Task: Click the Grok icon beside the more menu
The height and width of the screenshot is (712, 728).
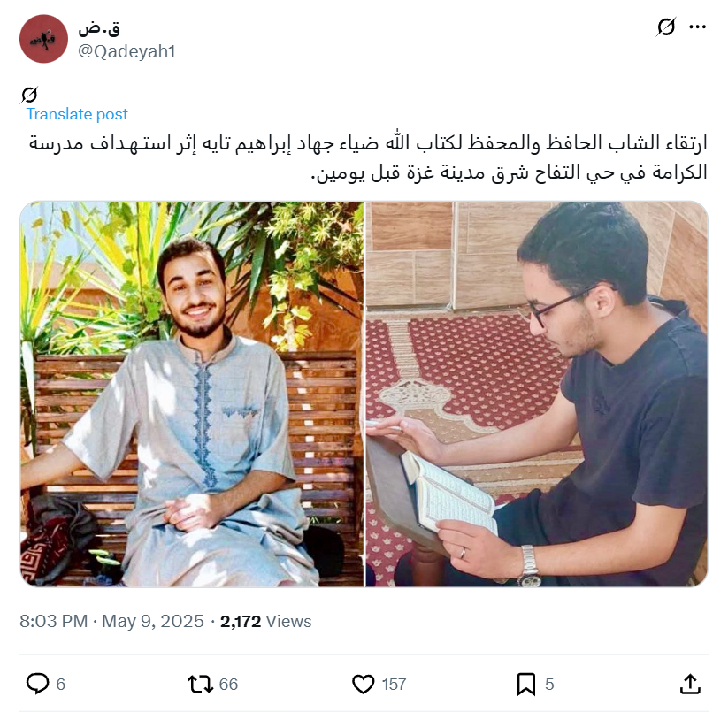Action: point(666,27)
